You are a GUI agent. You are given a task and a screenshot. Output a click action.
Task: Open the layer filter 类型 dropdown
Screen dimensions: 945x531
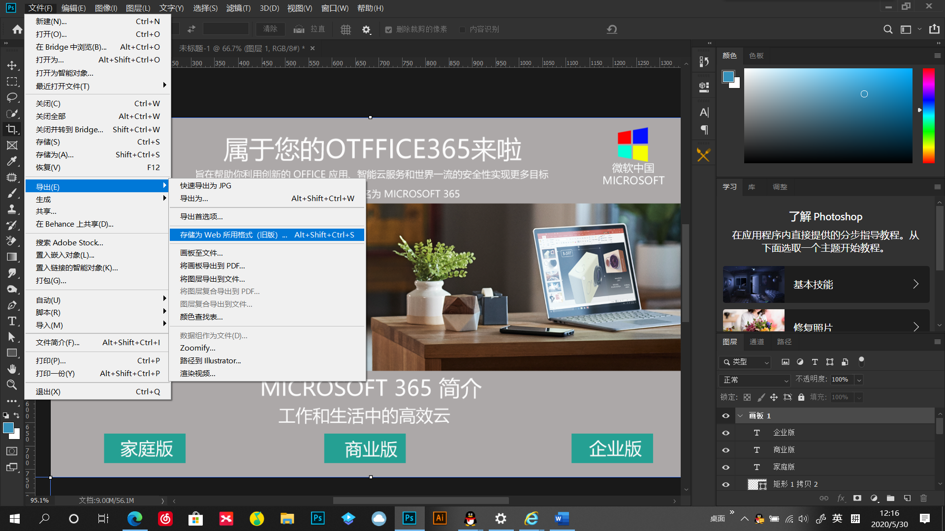[745, 362]
